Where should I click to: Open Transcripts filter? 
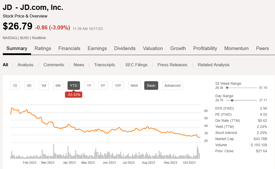click(x=105, y=65)
